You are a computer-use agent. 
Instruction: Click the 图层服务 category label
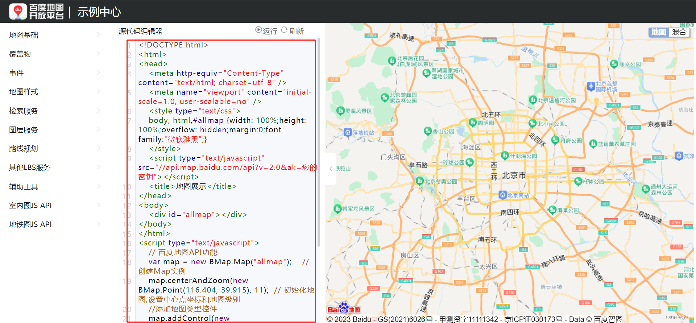[x=24, y=130]
